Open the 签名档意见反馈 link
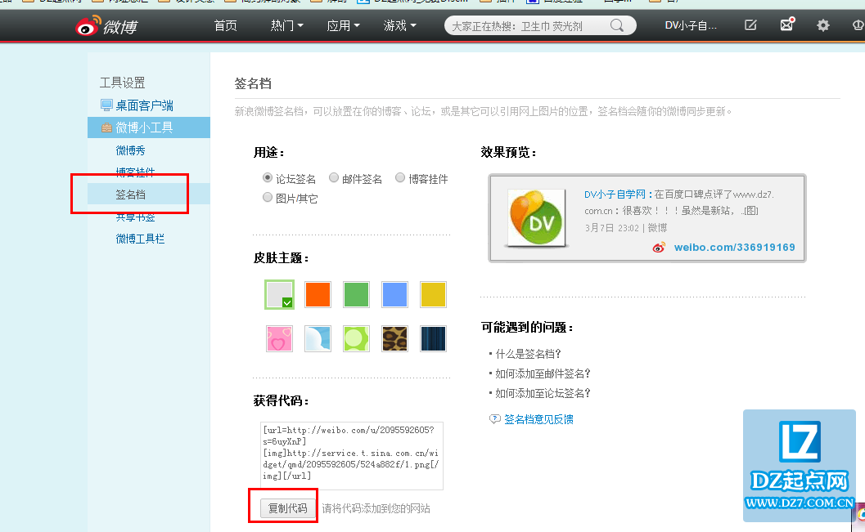Viewport: 865px width, 532px height. [538, 419]
